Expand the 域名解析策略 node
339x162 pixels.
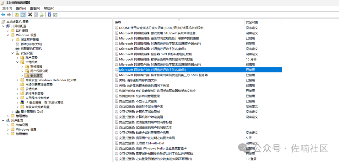pyautogui.click(x=13, y=39)
